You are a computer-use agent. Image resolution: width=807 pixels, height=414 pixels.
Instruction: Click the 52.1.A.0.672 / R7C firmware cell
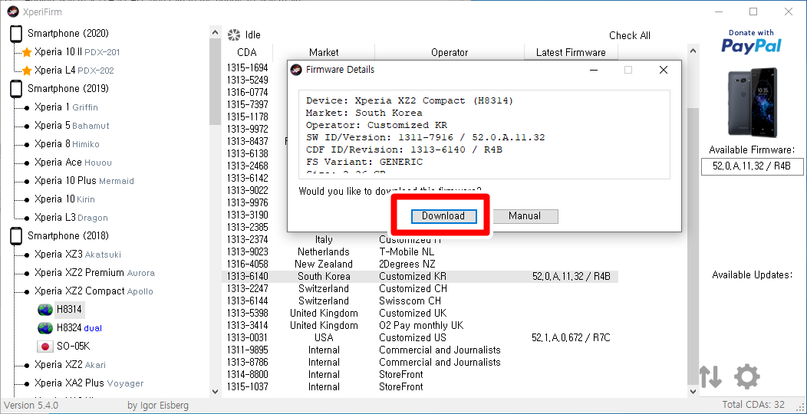click(571, 338)
